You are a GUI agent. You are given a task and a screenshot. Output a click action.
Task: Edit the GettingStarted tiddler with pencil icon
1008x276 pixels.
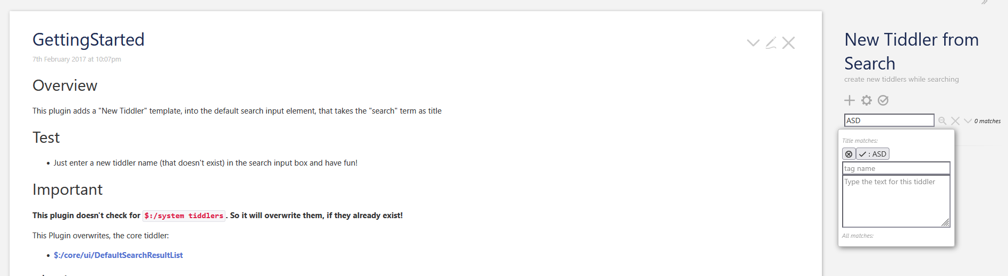771,43
